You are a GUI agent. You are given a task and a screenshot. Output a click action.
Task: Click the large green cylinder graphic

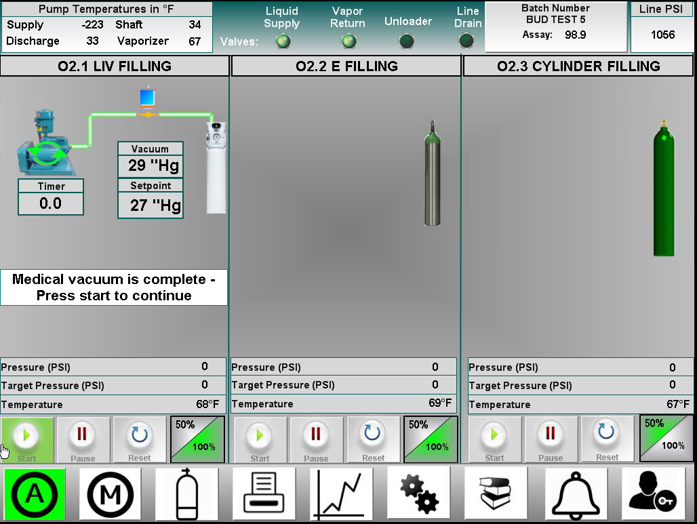664,188
